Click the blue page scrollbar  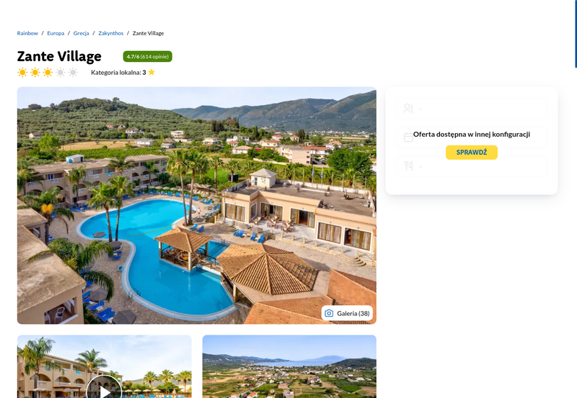pos(576,34)
